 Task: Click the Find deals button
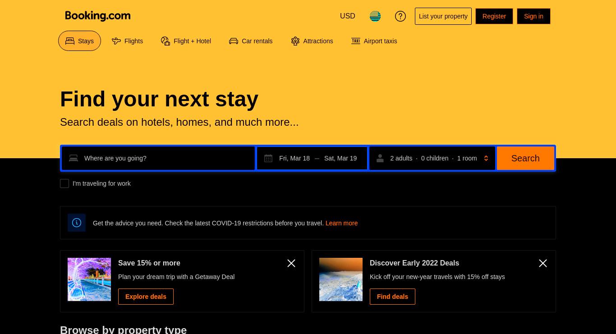(392, 297)
